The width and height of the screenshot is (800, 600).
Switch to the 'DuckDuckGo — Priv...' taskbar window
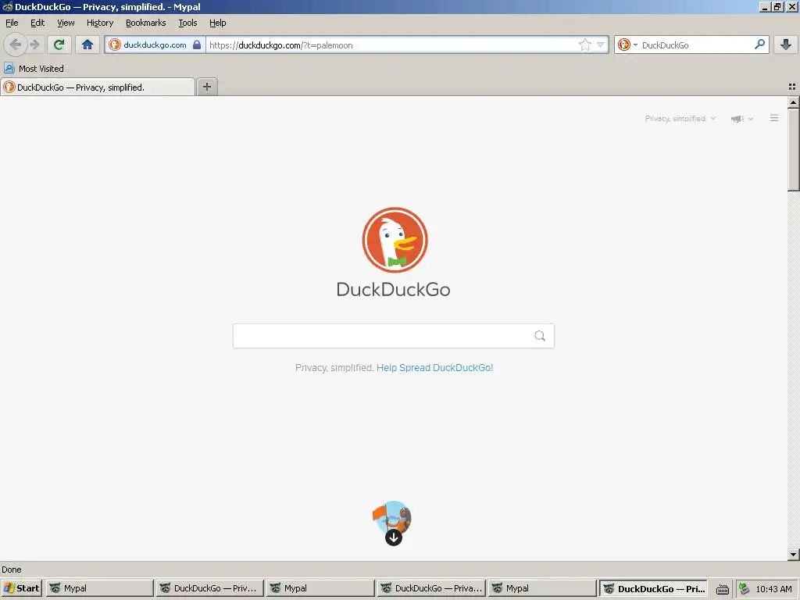pos(209,588)
